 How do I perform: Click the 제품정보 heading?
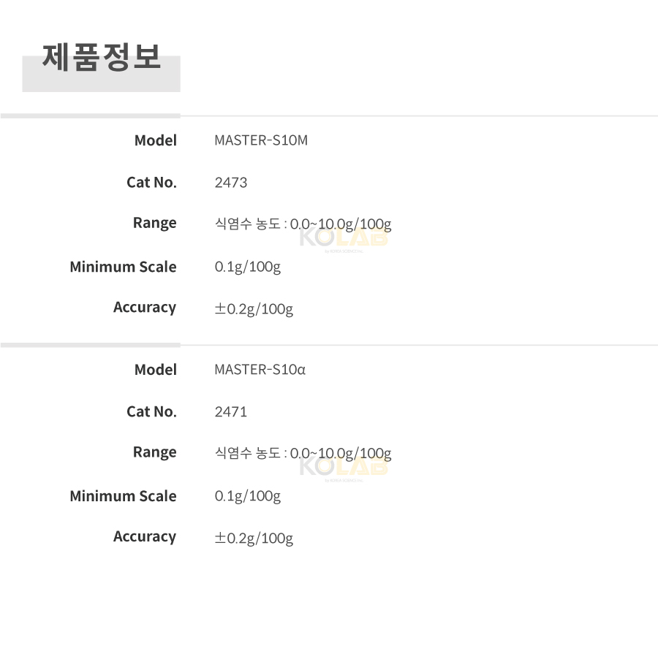click(x=101, y=57)
